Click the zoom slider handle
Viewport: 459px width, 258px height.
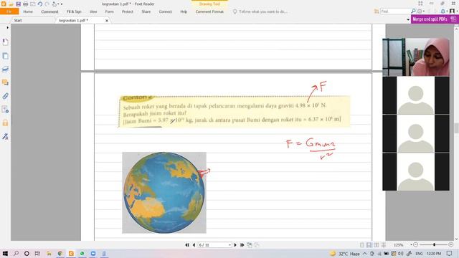click(435, 244)
